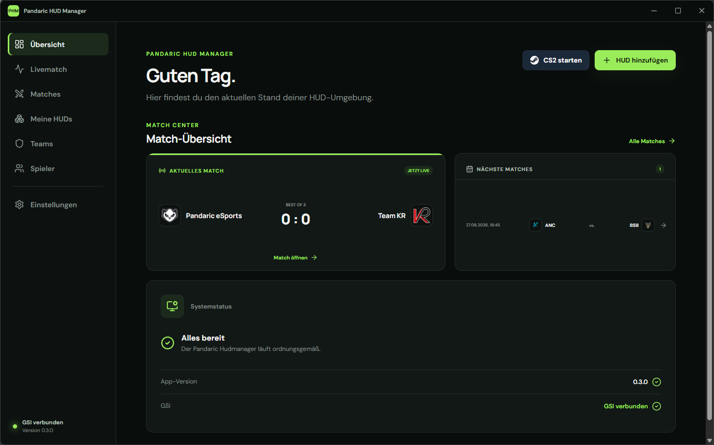Click the Team KR name text
The height and width of the screenshot is (445, 714).
pyautogui.click(x=392, y=216)
